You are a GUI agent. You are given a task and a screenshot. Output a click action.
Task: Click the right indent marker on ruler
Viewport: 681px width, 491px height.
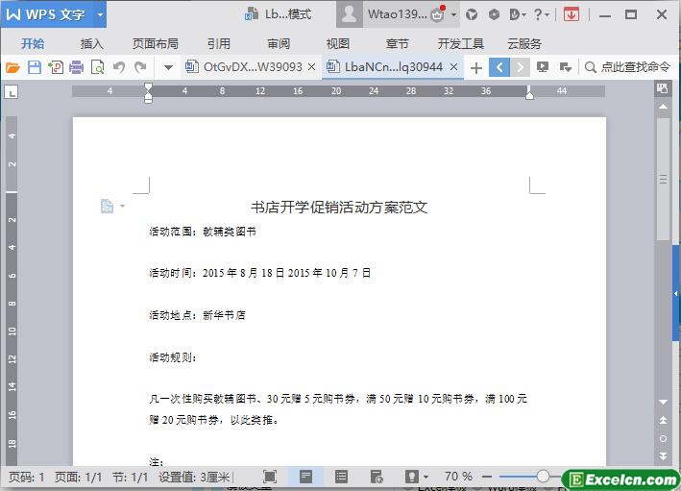pyautogui.click(x=529, y=94)
